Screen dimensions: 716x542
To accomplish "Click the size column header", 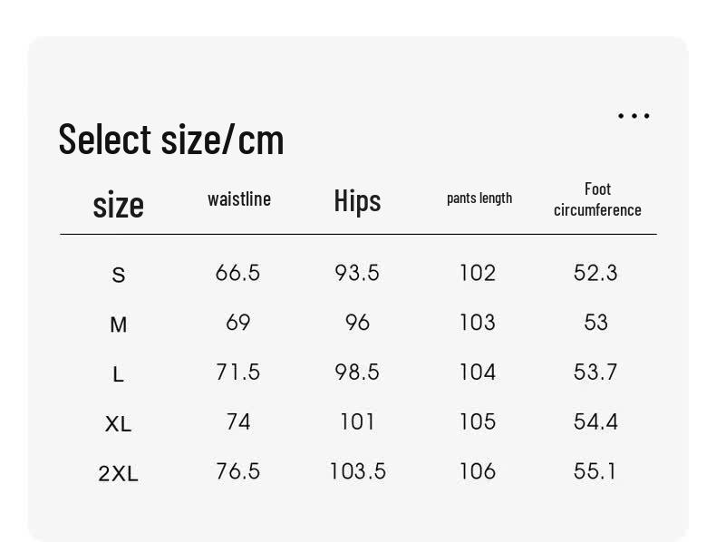I will coord(118,205).
